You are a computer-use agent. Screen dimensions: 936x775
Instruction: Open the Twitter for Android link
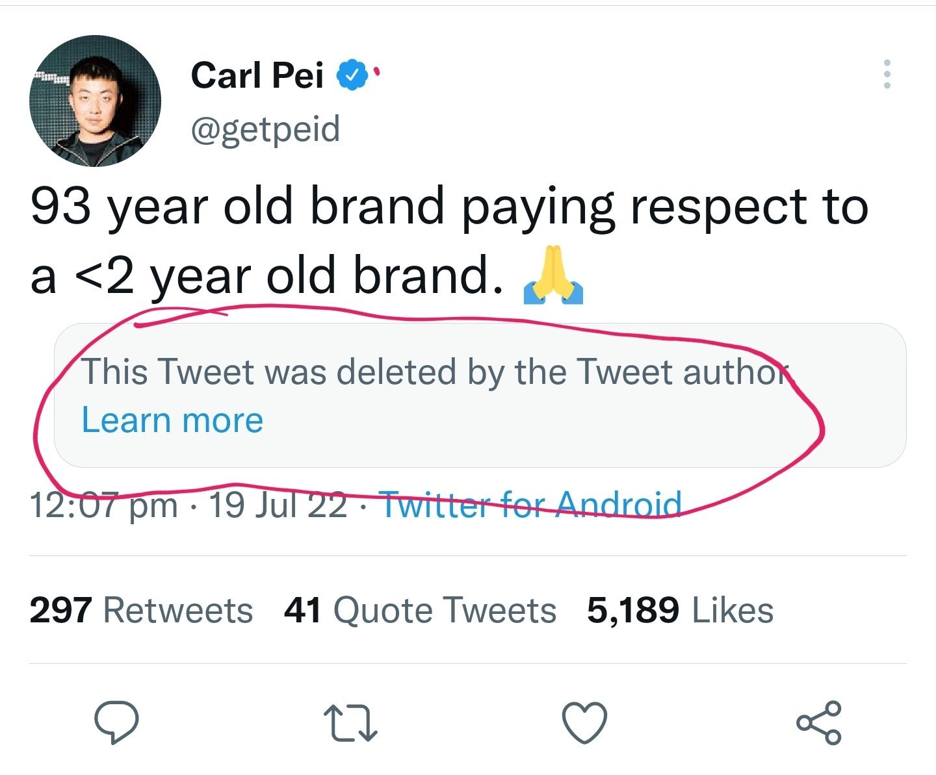(530, 505)
